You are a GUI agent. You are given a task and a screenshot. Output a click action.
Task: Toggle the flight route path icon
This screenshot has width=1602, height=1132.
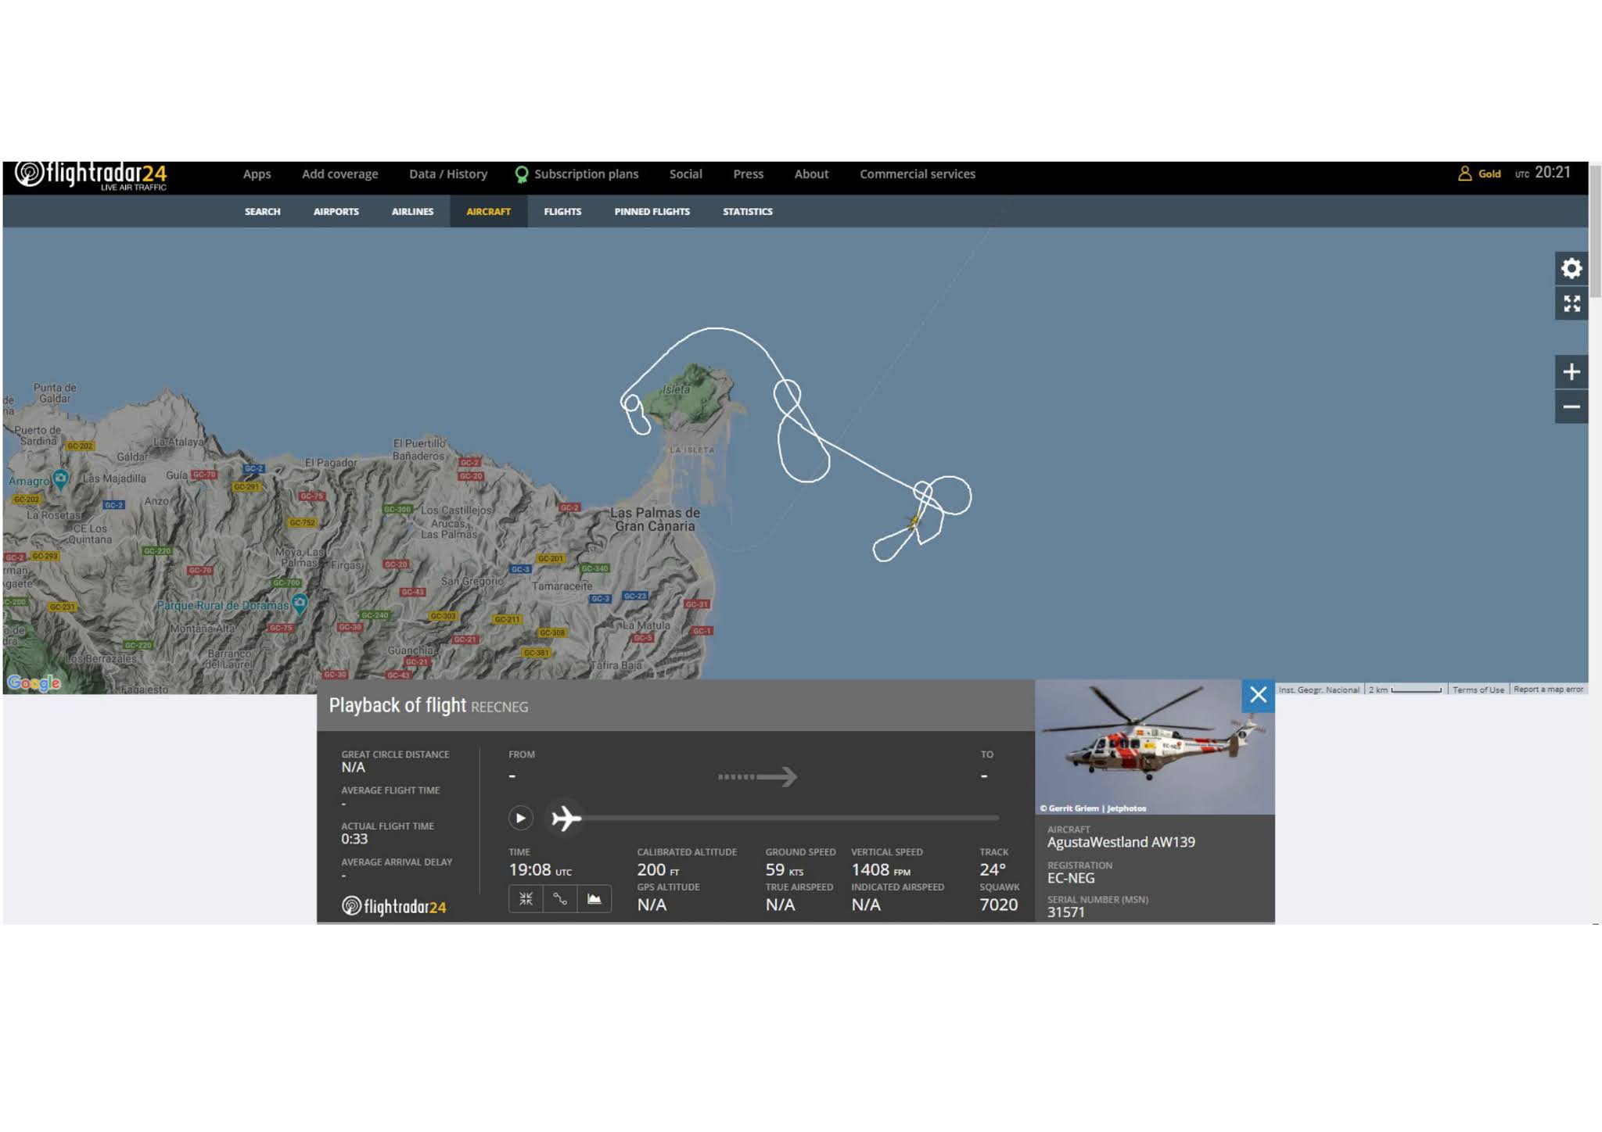coord(560,899)
